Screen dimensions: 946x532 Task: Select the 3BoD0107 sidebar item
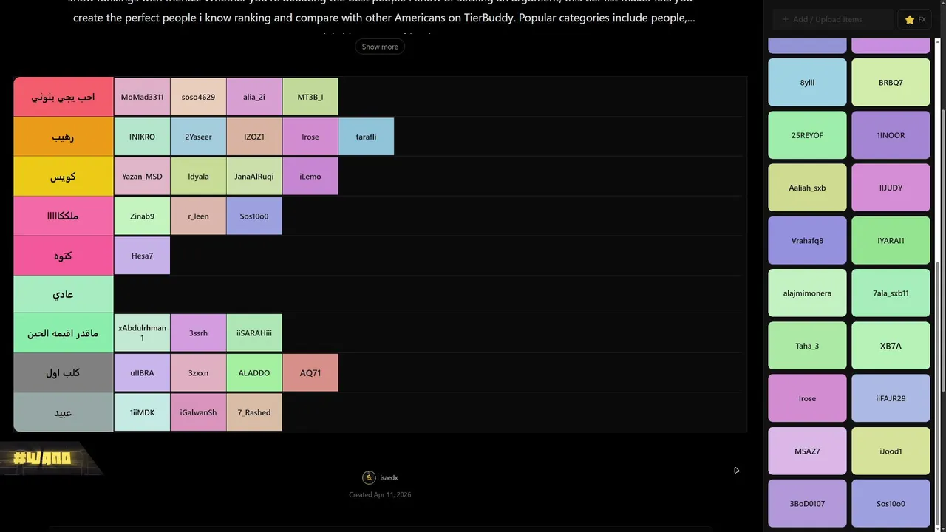point(807,504)
